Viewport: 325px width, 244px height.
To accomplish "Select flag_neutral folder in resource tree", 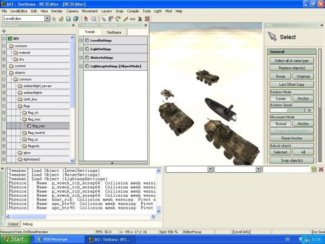I will click(x=36, y=132).
